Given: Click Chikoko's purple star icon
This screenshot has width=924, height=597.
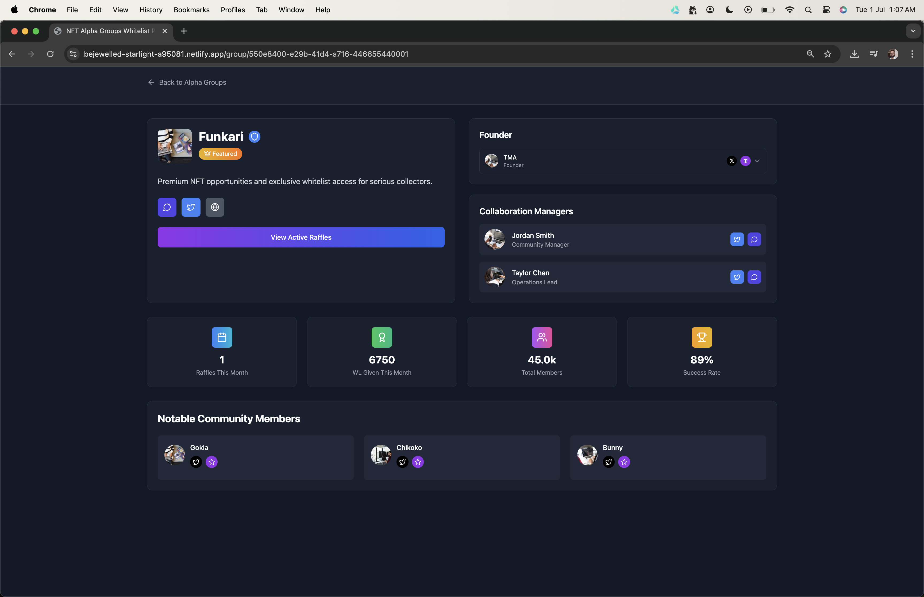Looking at the screenshot, I should point(418,462).
